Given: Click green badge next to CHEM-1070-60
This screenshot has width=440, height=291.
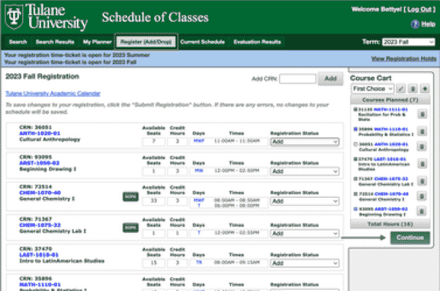Looking at the screenshot, I should [131, 197].
